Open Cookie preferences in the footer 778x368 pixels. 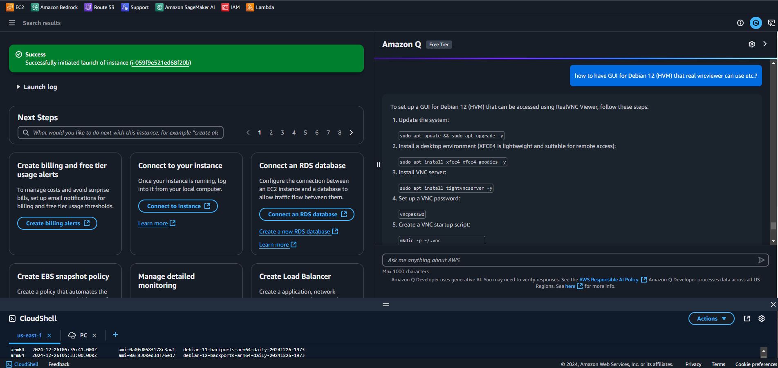point(756,364)
